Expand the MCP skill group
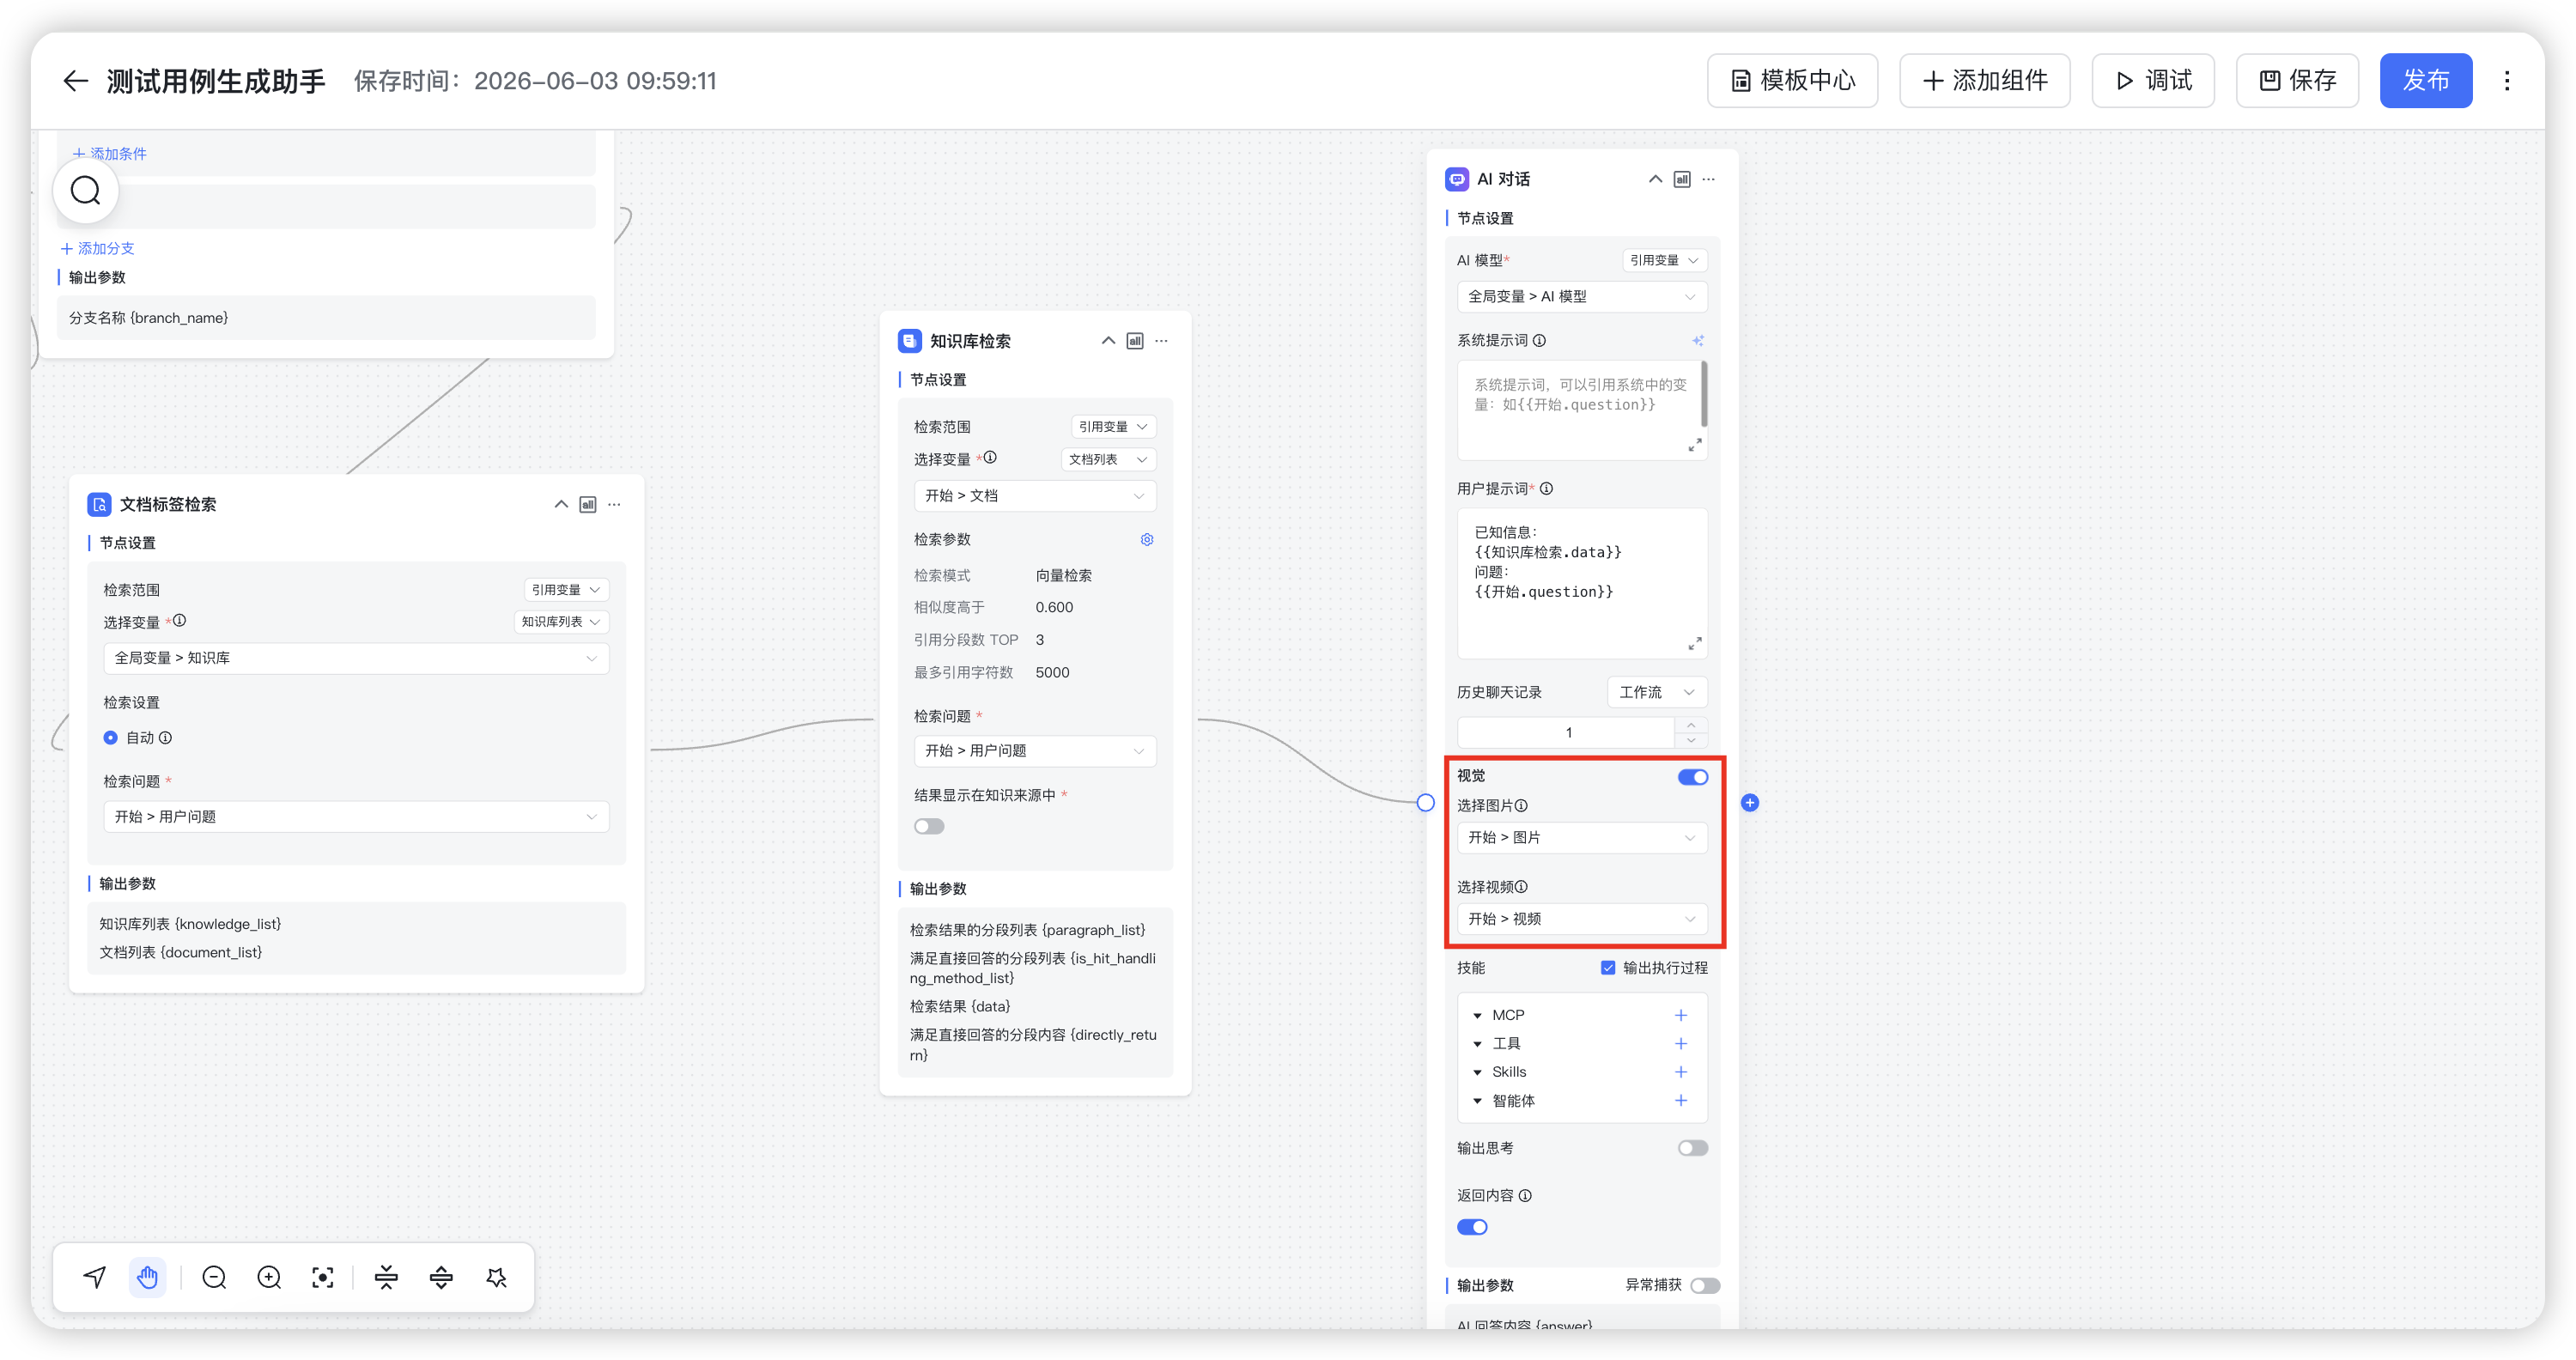 (x=1477, y=1015)
